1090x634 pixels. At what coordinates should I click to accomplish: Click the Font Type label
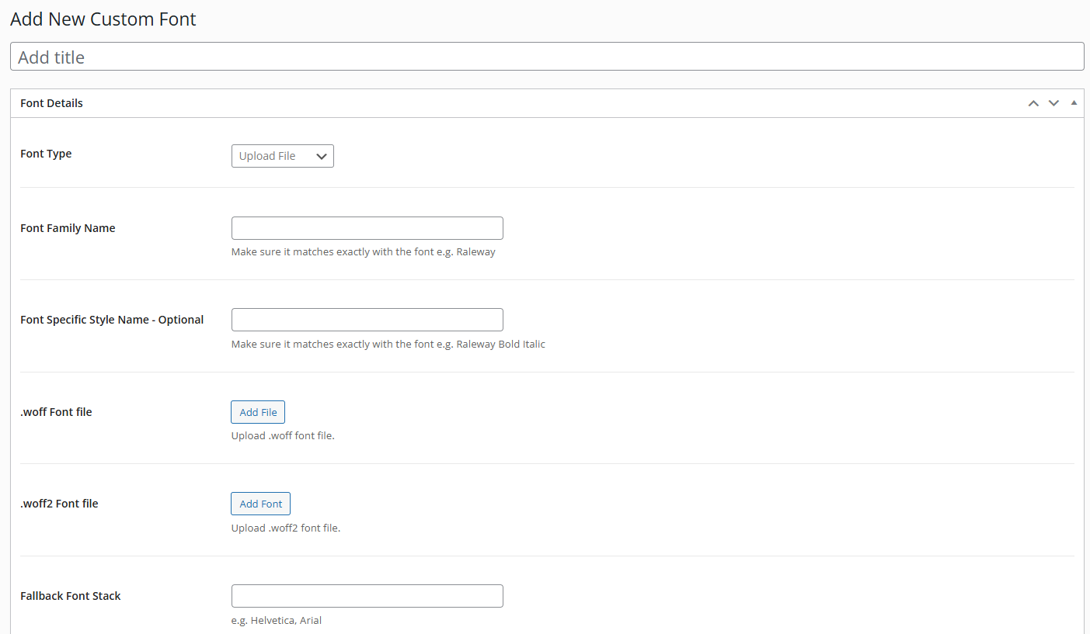coord(46,154)
